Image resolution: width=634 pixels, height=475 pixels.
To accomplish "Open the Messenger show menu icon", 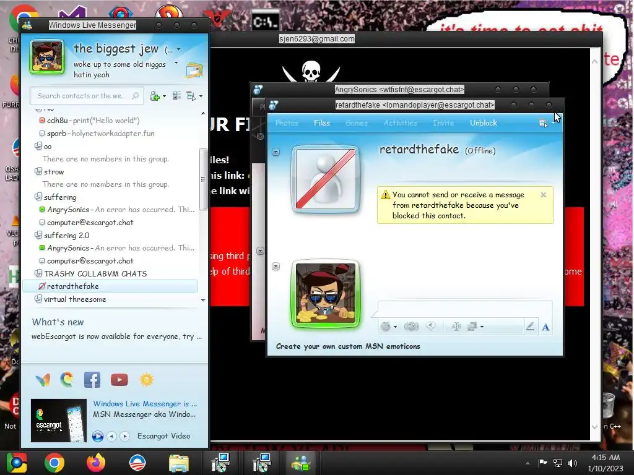I will point(191,96).
